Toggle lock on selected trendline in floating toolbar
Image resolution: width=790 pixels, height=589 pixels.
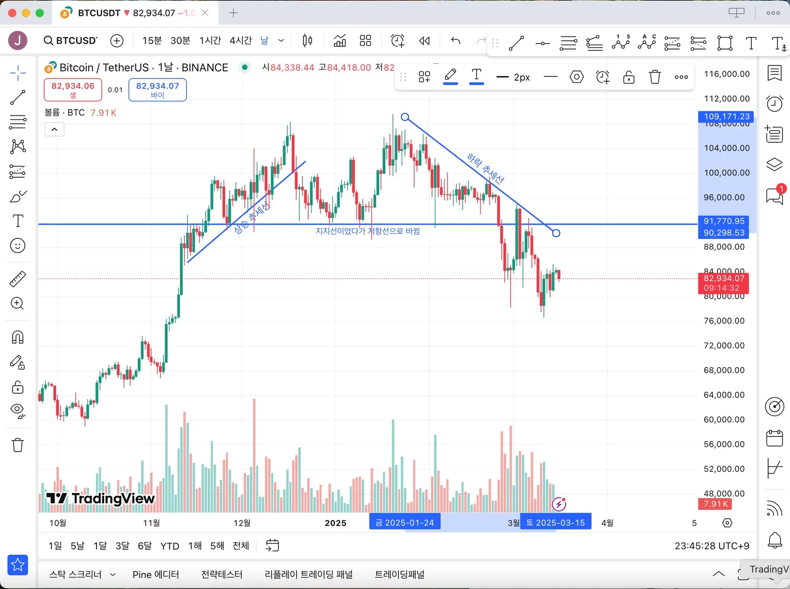click(629, 77)
